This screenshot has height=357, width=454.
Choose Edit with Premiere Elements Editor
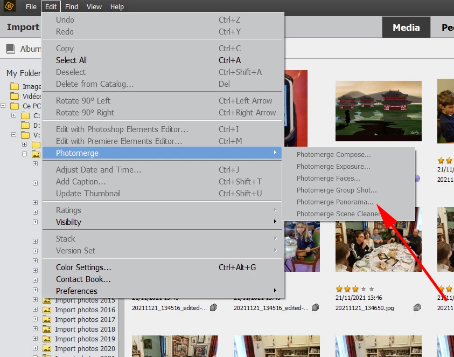163,141
